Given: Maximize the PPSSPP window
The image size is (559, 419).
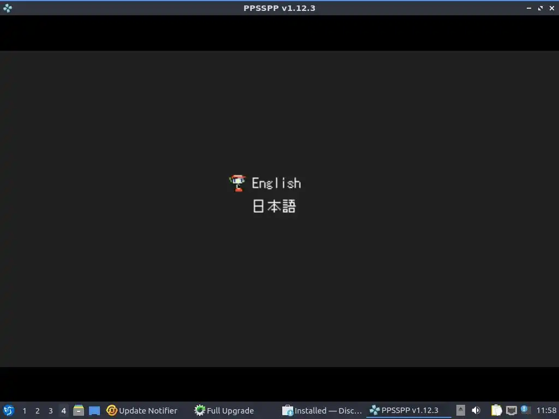Looking at the screenshot, I should (x=540, y=8).
